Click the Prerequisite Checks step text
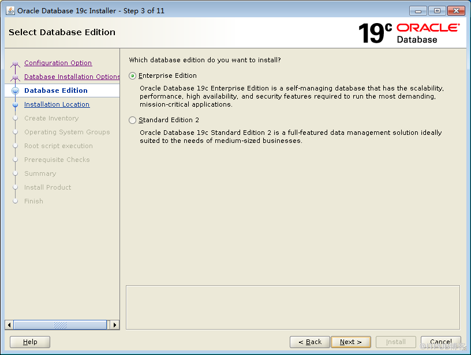This screenshot has width=471, height=355. tap(57, 160)
